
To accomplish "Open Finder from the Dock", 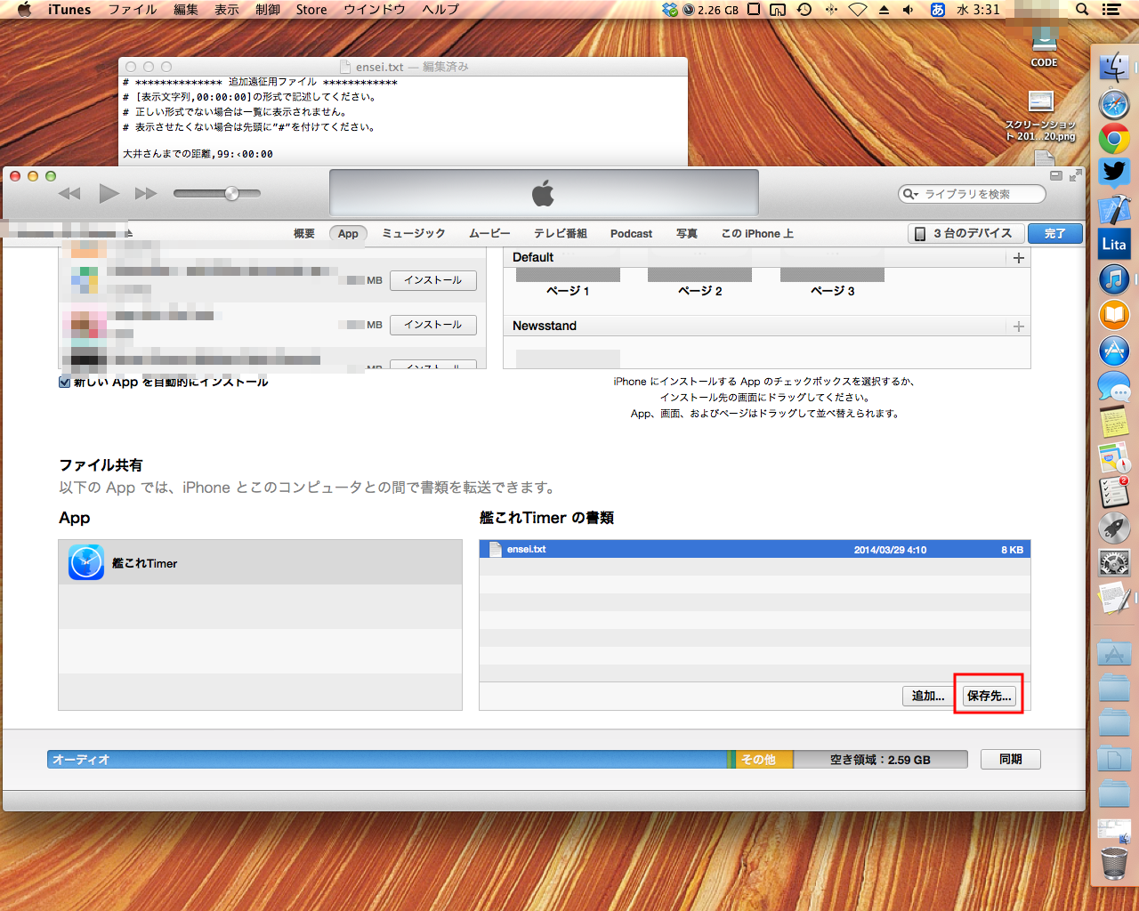I will coord(1114,68).
